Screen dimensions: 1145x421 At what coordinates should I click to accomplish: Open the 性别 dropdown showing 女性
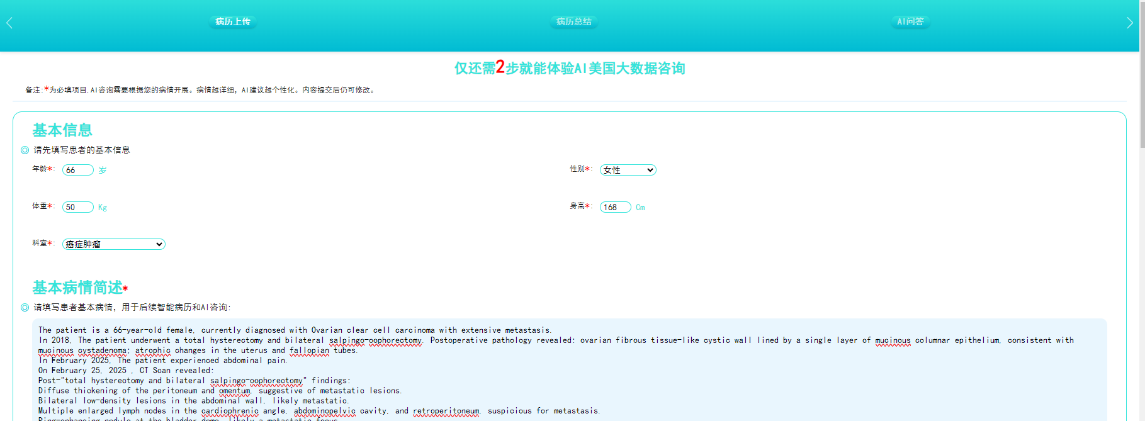tap(628, 170)
